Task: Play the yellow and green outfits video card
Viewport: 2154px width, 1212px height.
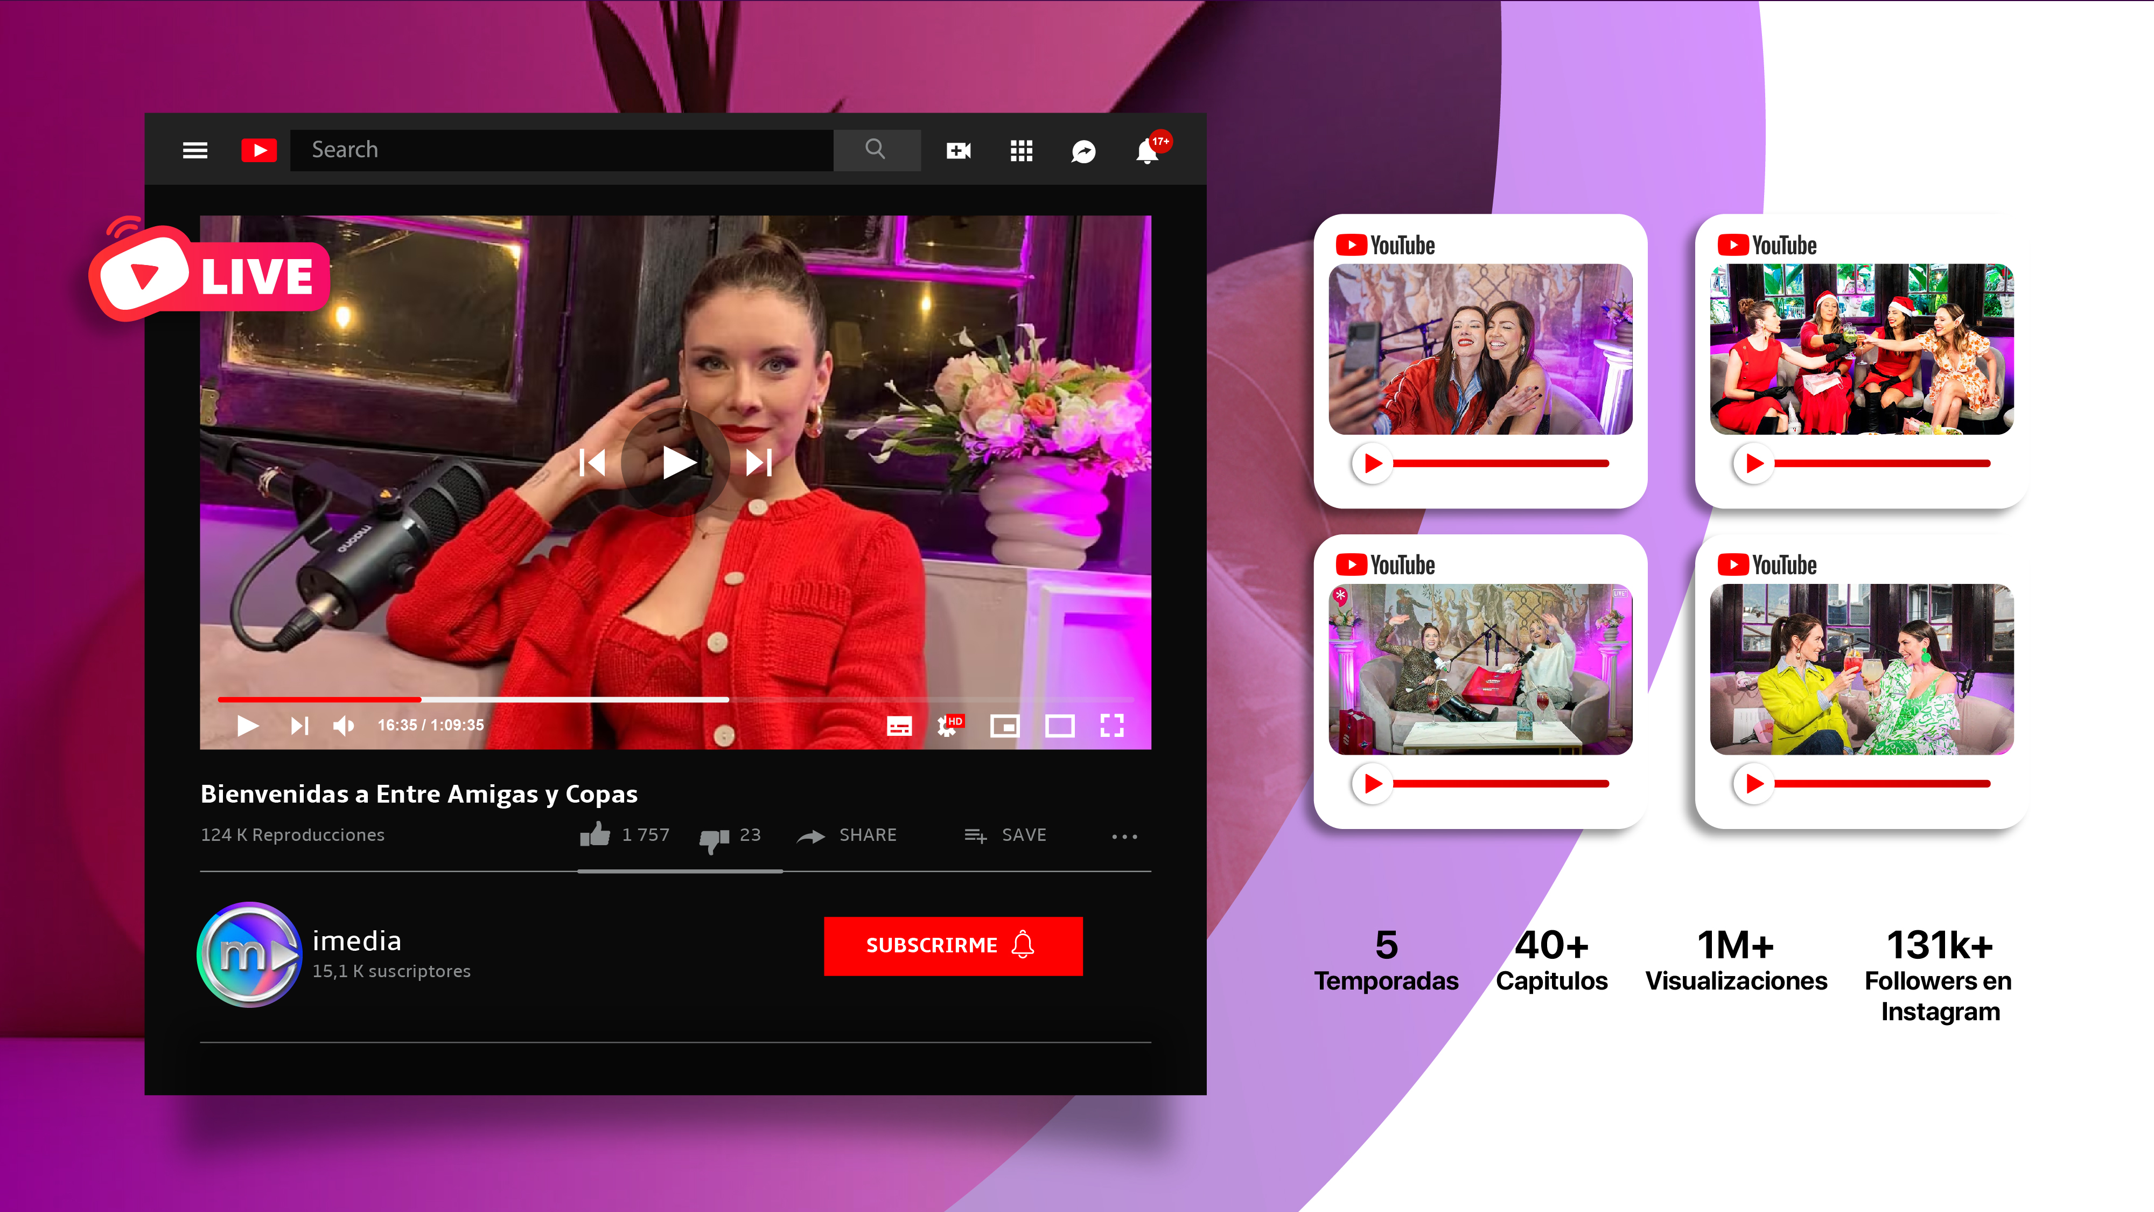Action: click(x=1754, y=784)
